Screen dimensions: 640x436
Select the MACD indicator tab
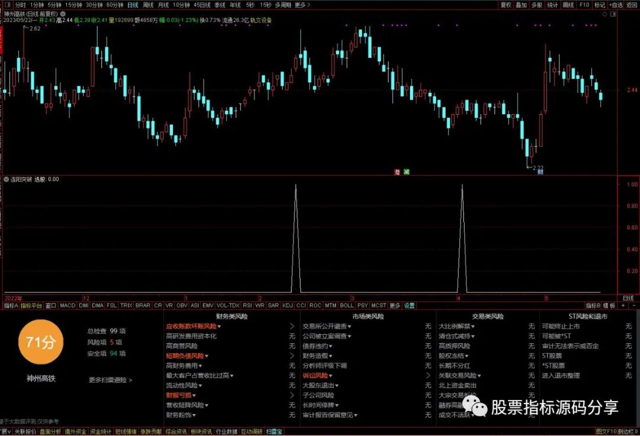tap(68, 305)
